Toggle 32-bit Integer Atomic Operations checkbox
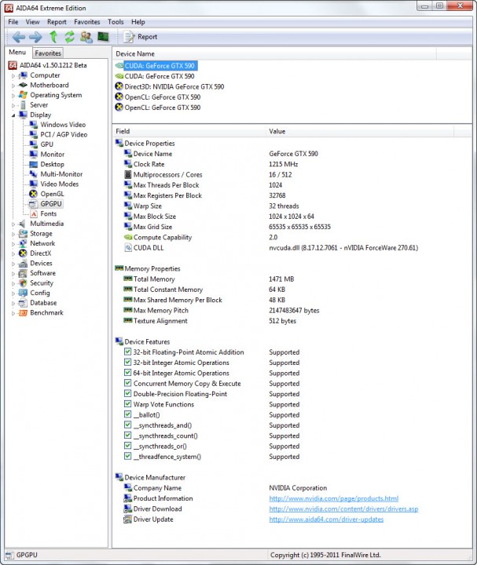Viewport: 477px width, 565px height. point(128,362)
